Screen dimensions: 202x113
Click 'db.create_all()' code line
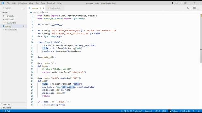tap(46, 57)
